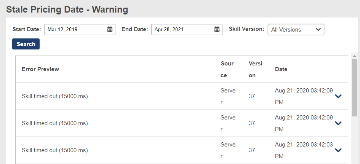Expand the first timed-out error row chevron

click(338, 96)
